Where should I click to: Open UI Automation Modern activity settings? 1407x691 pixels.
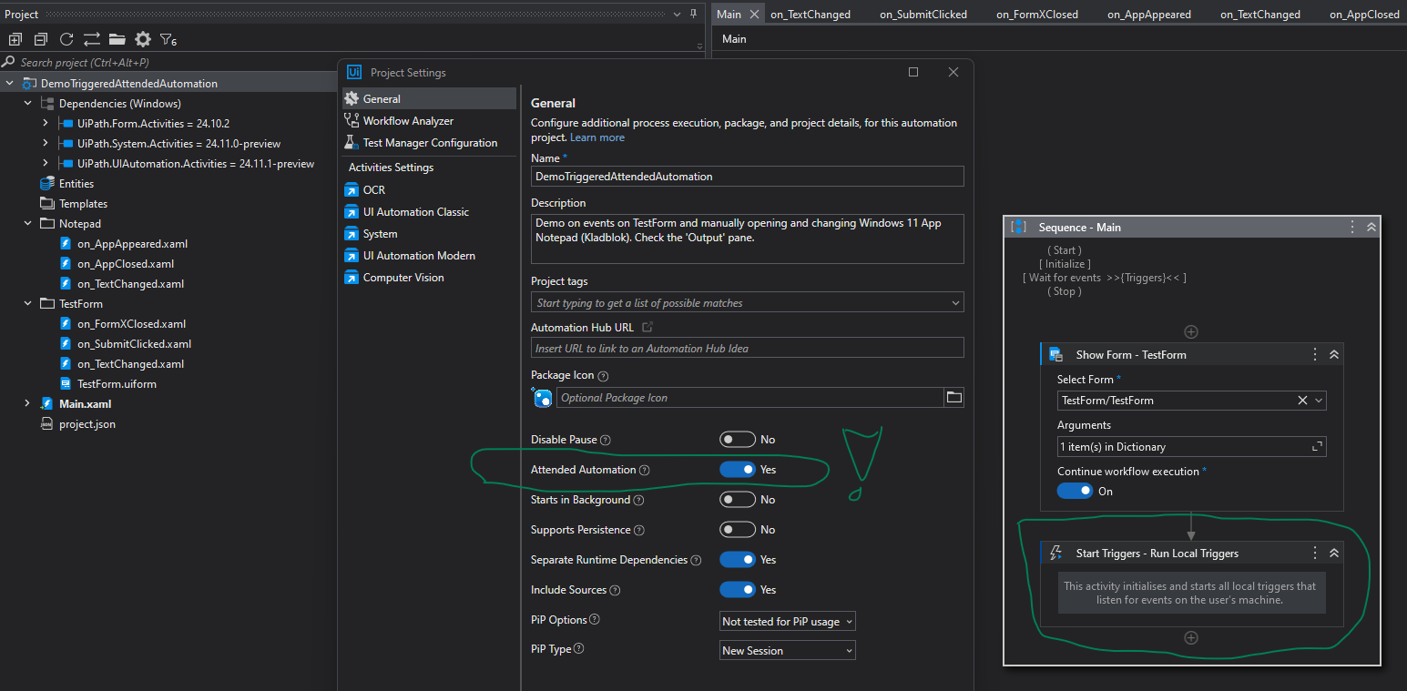pos(419,256)
